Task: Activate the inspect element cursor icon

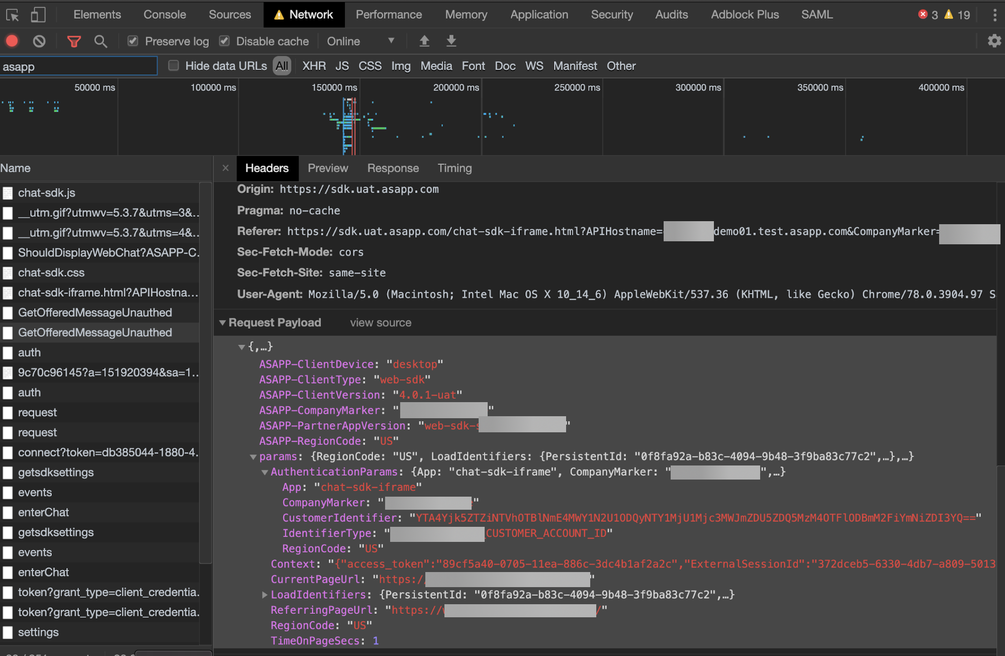Action: [x=13, y=15]
